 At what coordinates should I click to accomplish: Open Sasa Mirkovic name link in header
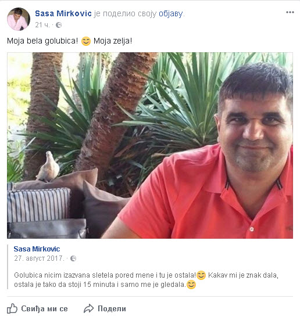[63, 13]
